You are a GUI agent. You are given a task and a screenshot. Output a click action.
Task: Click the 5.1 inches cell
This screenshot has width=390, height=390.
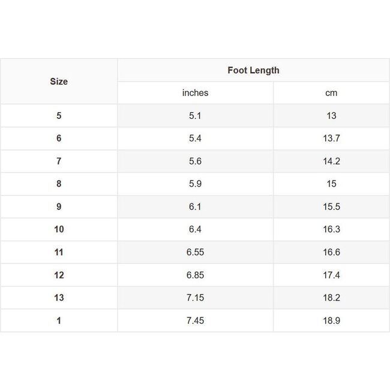tap(195, 116)
